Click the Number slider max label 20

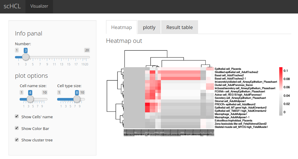click(87, 50)
